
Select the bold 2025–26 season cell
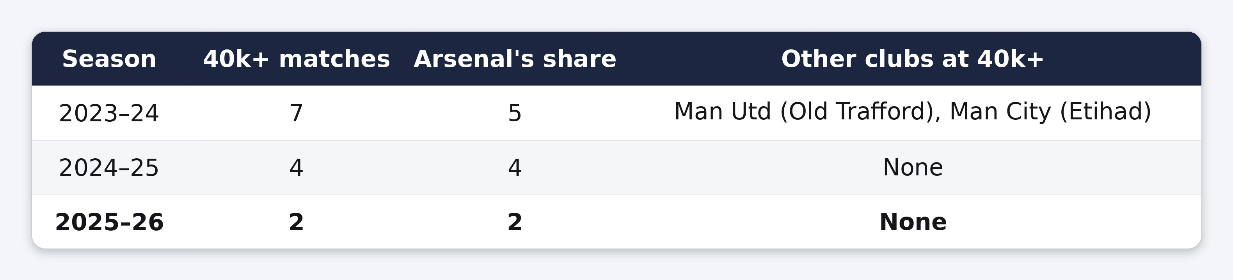tap(109, 222)
